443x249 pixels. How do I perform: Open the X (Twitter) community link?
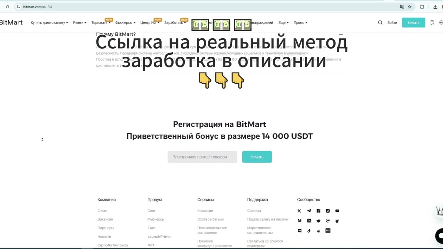(x=299, y=211)
